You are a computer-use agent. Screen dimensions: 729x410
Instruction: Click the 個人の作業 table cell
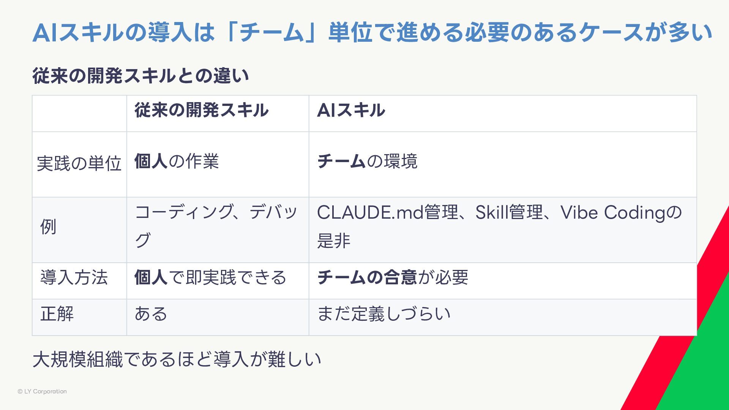point(177,161)
